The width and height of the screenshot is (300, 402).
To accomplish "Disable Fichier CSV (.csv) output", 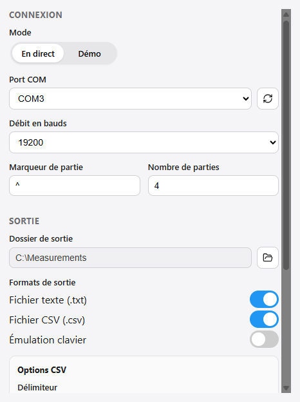I will [264, 319].
